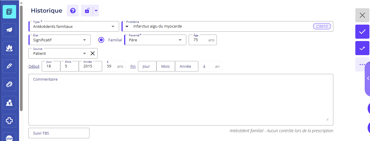Click the help question mark icon
Screen dimensions: 370x141
click(x=73, y=11)
